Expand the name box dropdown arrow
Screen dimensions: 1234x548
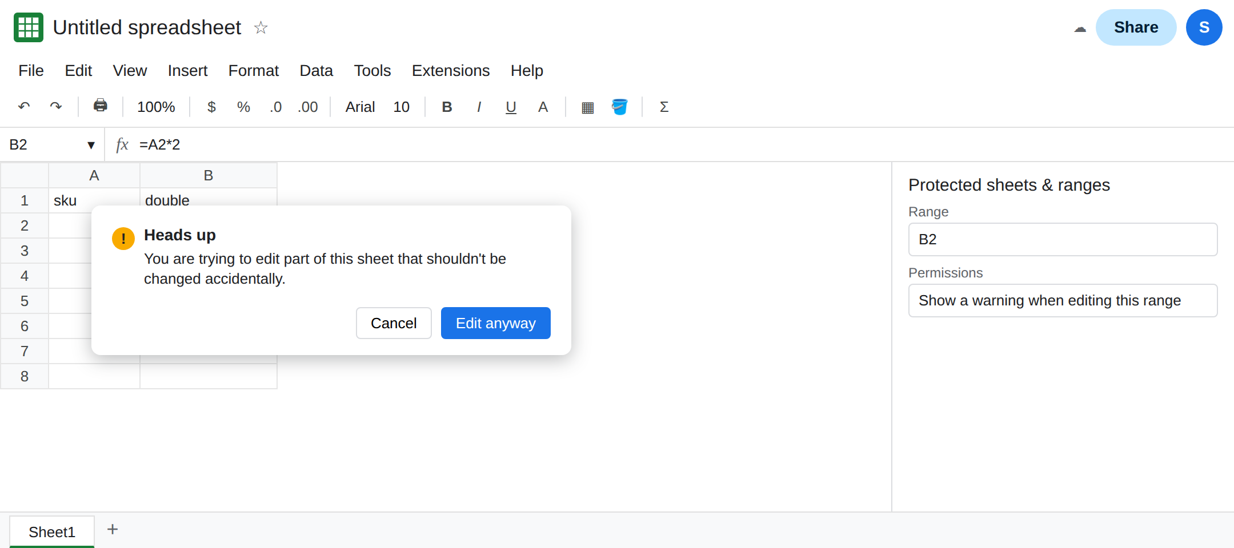91,145
